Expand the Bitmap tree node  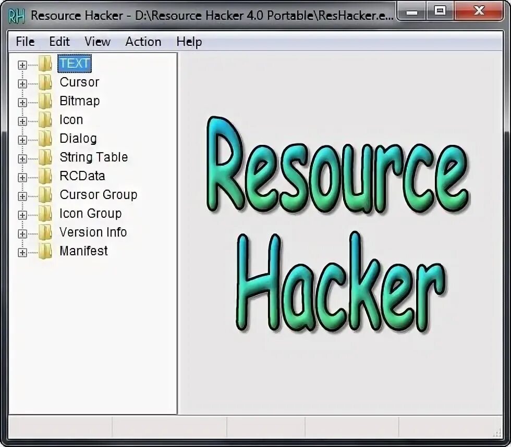(22, 103)
